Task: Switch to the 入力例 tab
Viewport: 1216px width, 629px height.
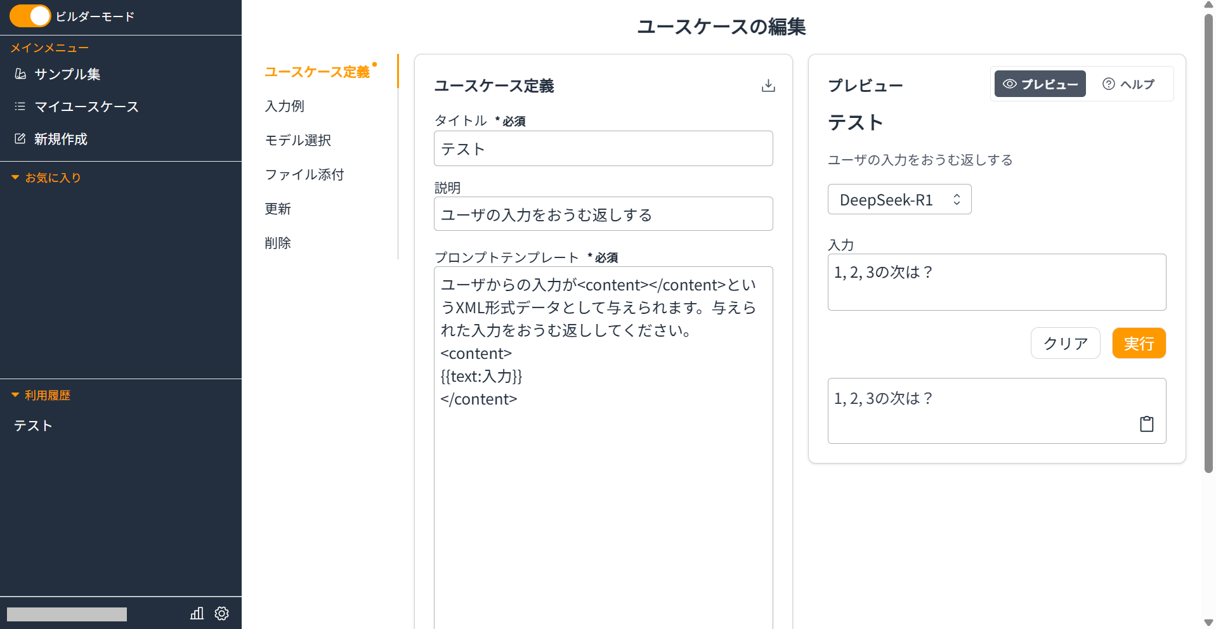Action: pyautogui.click(x=283, y=106)
